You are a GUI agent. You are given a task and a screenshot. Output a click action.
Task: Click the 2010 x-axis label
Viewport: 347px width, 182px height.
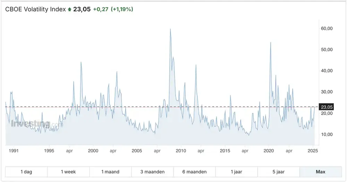click(x=181, y=151)
